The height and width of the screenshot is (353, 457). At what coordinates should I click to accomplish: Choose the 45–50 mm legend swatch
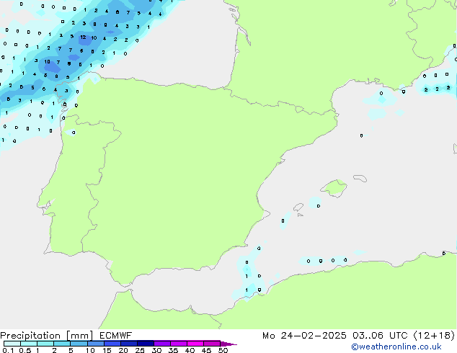coord(212,344)
